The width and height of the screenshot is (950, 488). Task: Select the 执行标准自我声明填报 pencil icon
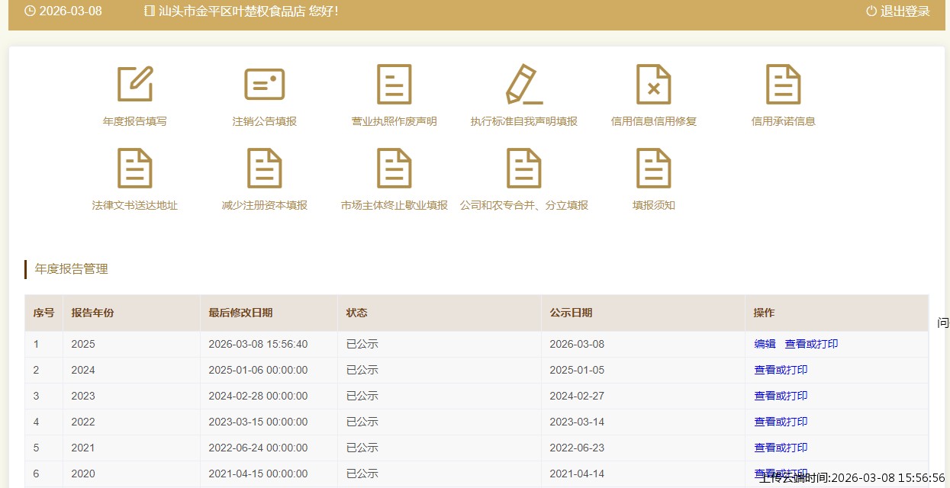coord(524,85)
